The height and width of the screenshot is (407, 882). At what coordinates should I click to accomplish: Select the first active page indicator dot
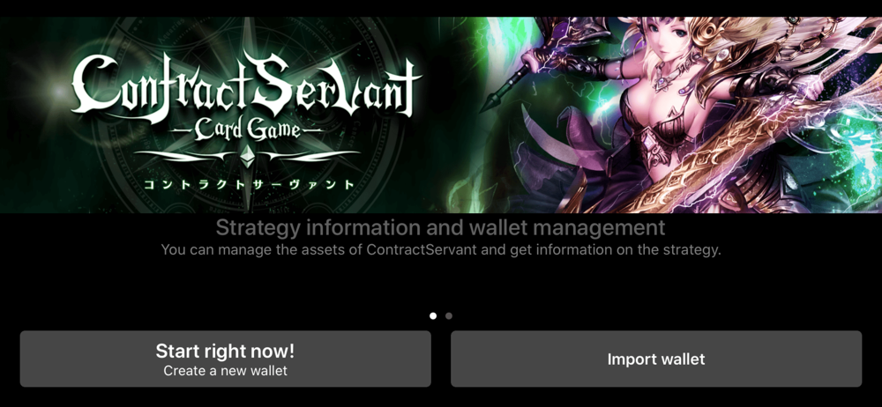coord(432,316)
